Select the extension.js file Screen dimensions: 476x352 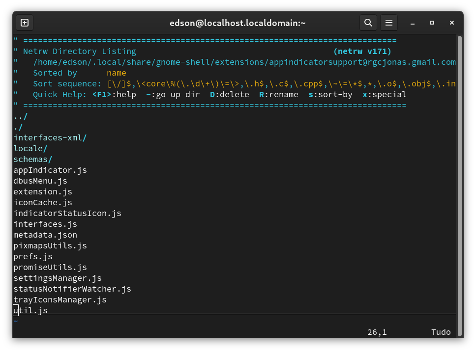(43, 192)
